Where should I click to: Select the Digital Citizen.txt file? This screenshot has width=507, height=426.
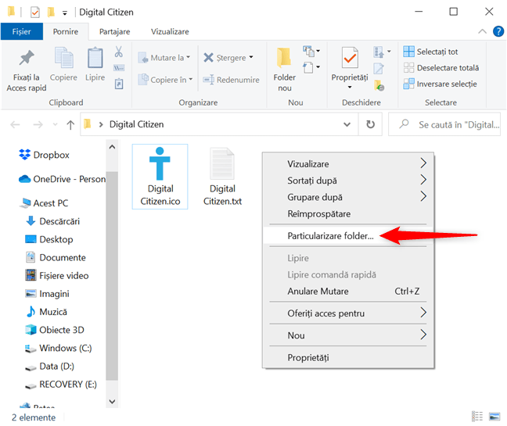[x=222, y=177]
